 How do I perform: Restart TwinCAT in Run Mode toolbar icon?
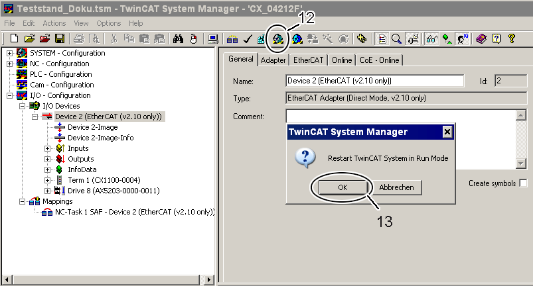(x=277, y=38)
